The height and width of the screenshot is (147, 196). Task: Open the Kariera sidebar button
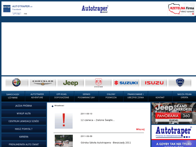point(24,137)
